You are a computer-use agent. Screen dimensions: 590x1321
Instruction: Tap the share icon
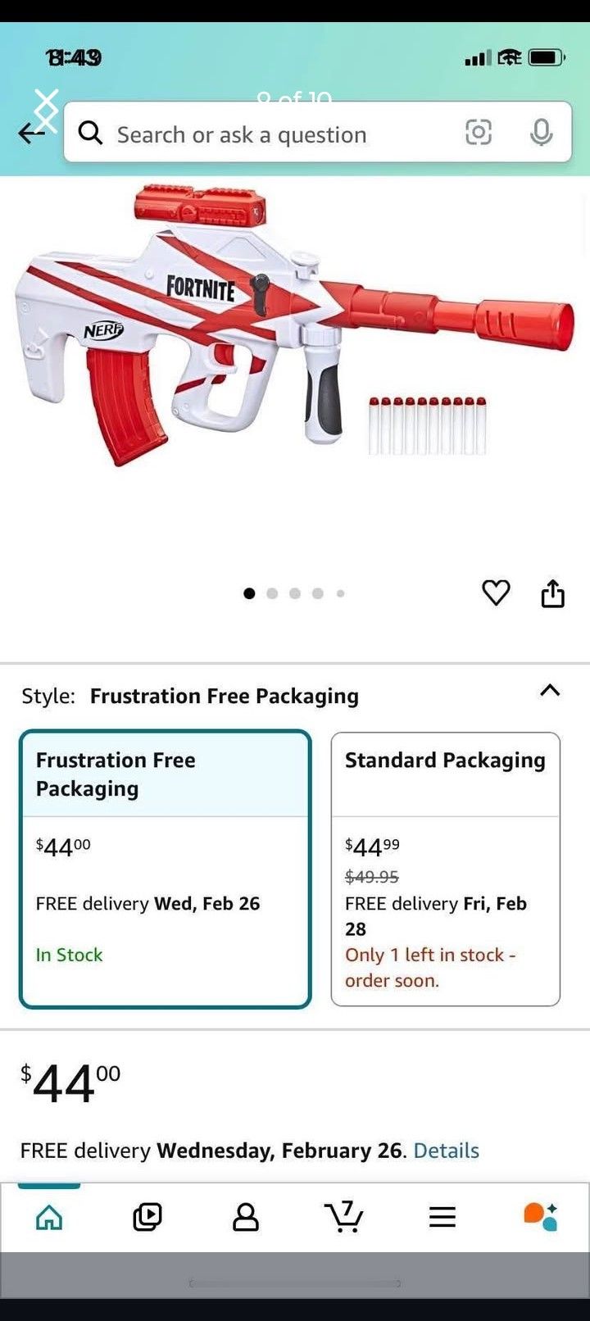[x=553, y=593]
